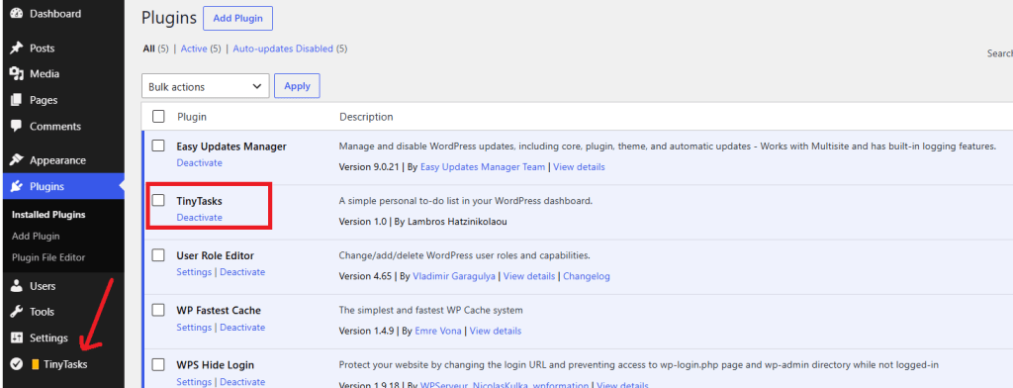This screenshot has width=1013, height=388.
Task: Click the Users person icon
Action: 17,286
